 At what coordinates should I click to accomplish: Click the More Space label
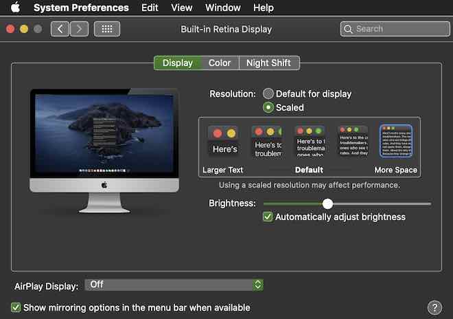(396, 170)
